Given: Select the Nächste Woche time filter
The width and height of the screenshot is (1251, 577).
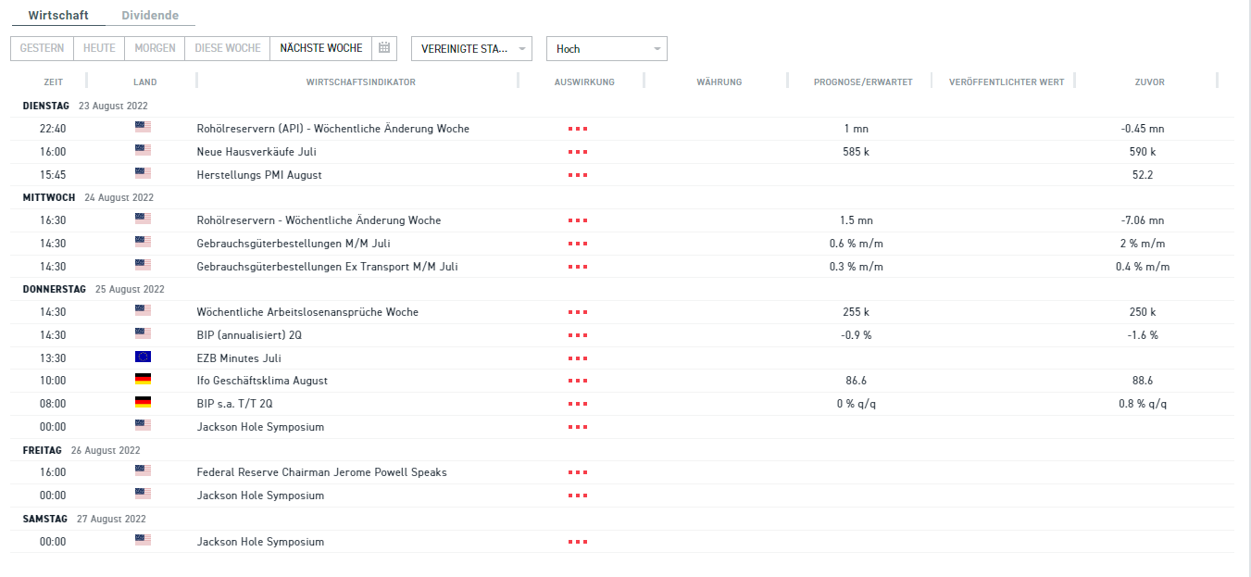Looking at the screenshot, I should click(x=321, y=48).
